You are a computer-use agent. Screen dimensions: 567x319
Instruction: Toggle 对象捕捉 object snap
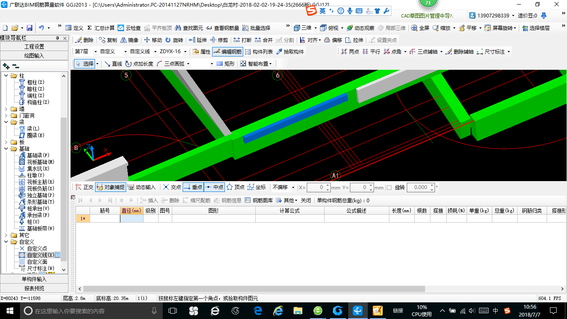pos(110,187)
